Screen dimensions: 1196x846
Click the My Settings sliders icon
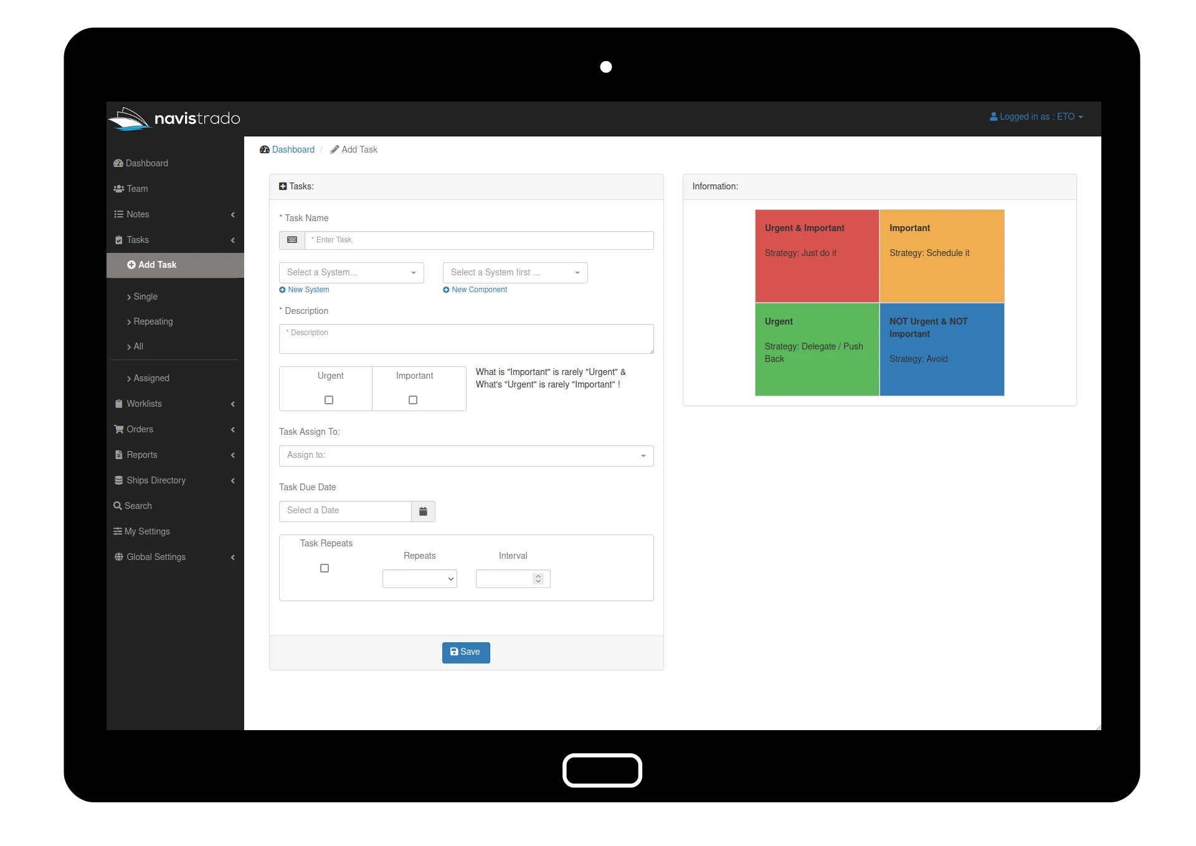(118, 531)
